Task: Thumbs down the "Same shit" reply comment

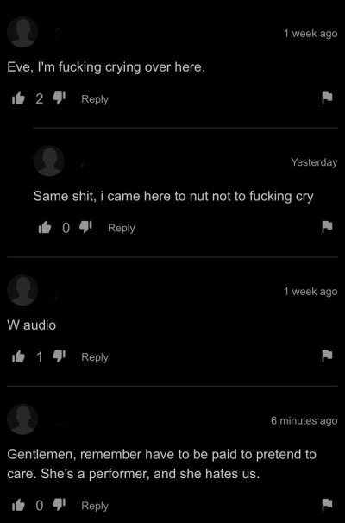Action: tap(85, 228)
